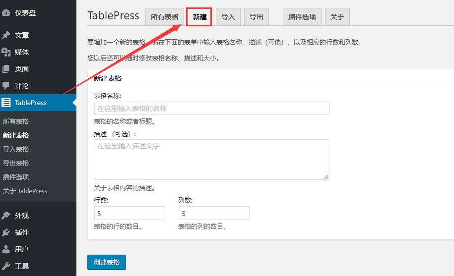Open the 关于 tab
454x276 pixels.
click(x=337, y=17)
